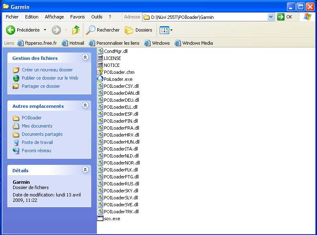Collapse the Gestion des fichiers panel
The image size is (317, 235).
tap(85, 57)
